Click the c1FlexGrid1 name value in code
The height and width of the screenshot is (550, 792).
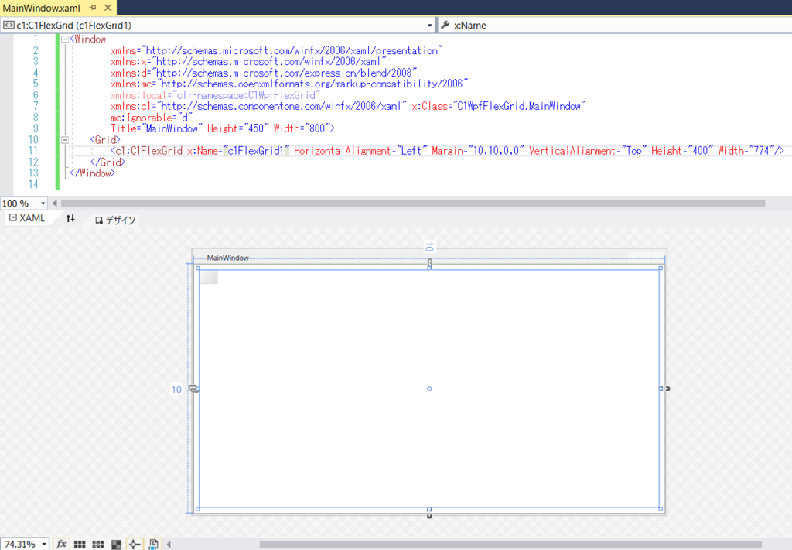point(255,151)
